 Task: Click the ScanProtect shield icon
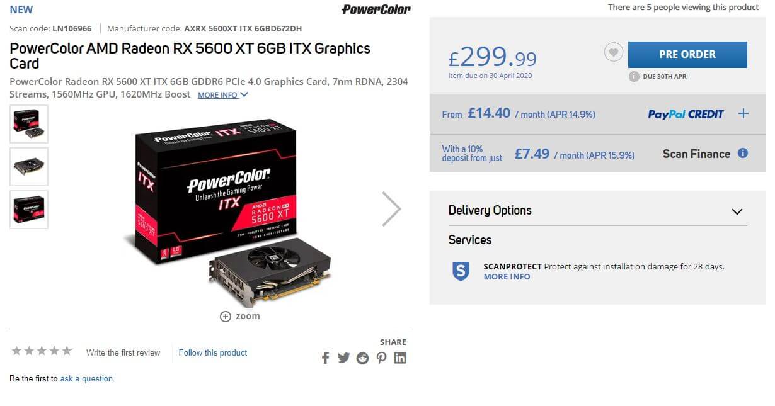click(x=461, y=271)
